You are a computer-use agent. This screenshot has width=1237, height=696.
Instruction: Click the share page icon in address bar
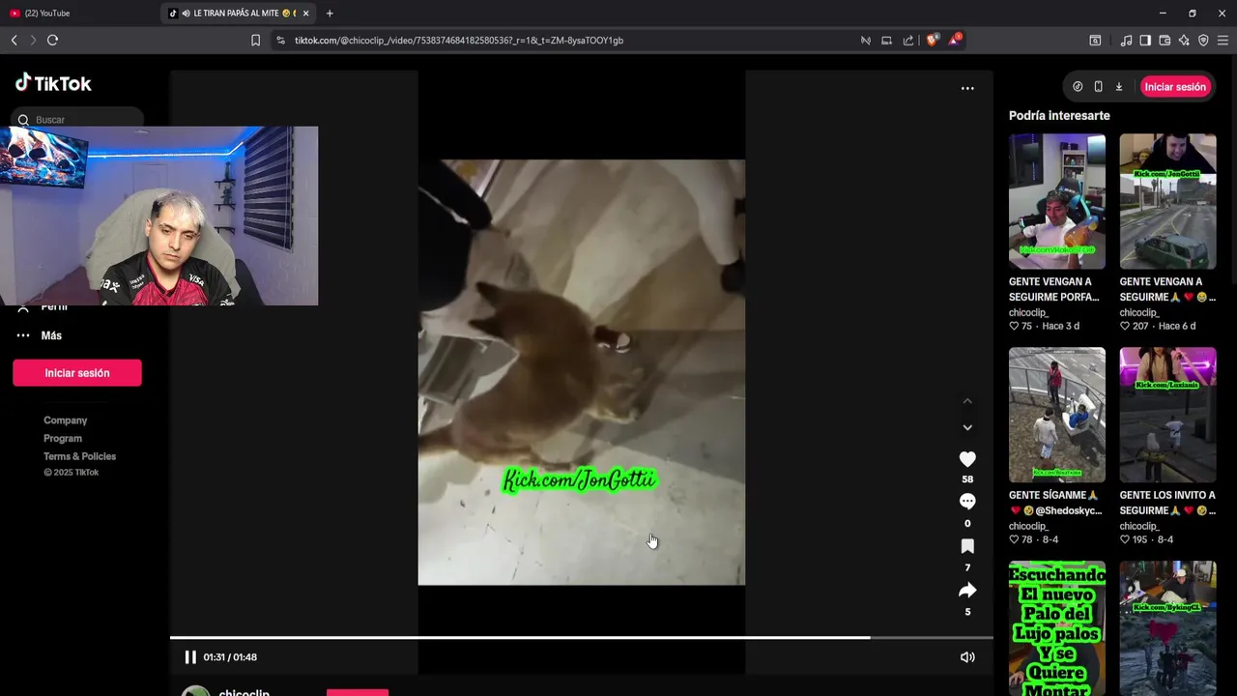908,41
